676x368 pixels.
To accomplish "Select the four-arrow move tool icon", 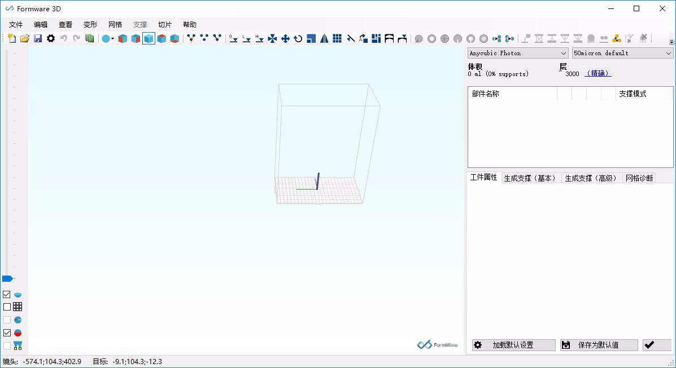I will 285,39.
